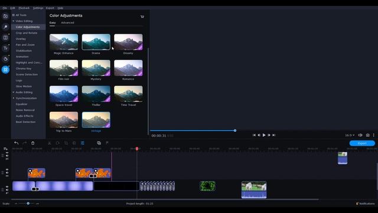Toggle link on the top track
Viewport: 378px width, 213px height.
(7, 159)
